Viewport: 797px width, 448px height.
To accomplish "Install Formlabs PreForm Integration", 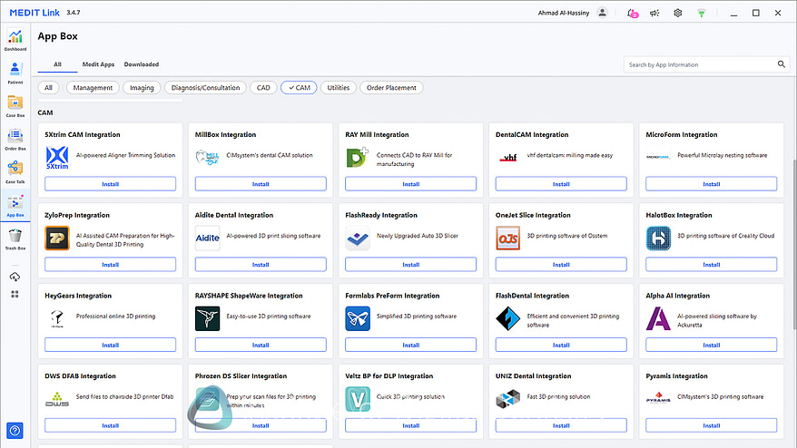I will coord(410,346).
